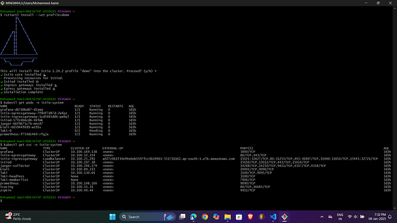This screenshot has height=223, width=397.
Task: Click the amazonaws.com load balancer hostname
Action: 168,159
